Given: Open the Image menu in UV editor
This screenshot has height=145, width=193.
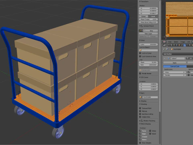Looking at the screenshot, I should click(183, 42).
